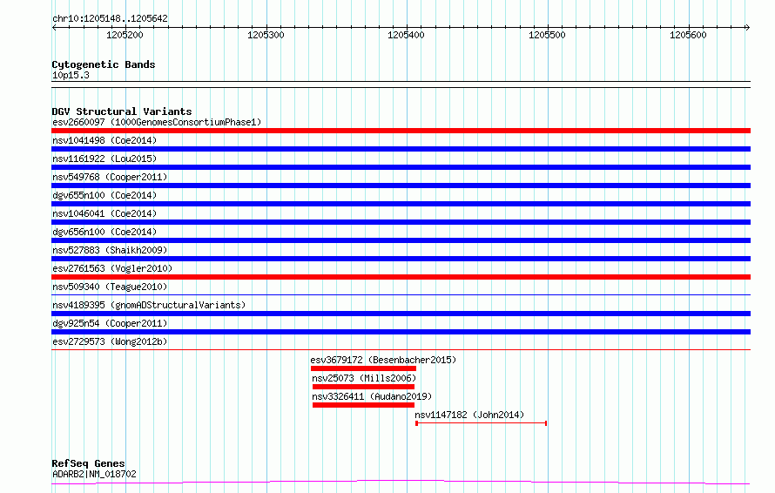Open esv2761563 (Vogler2010) variant label
Viewport: 775px width, 493px height.
pyautogui.click(x=112, y=268)
